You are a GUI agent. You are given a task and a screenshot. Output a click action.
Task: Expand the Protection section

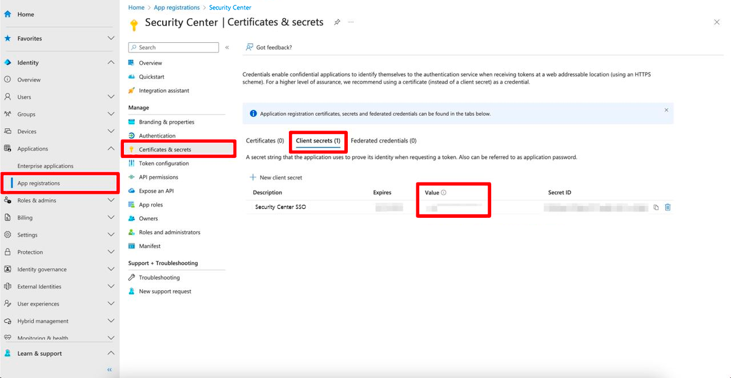(111, 252)
